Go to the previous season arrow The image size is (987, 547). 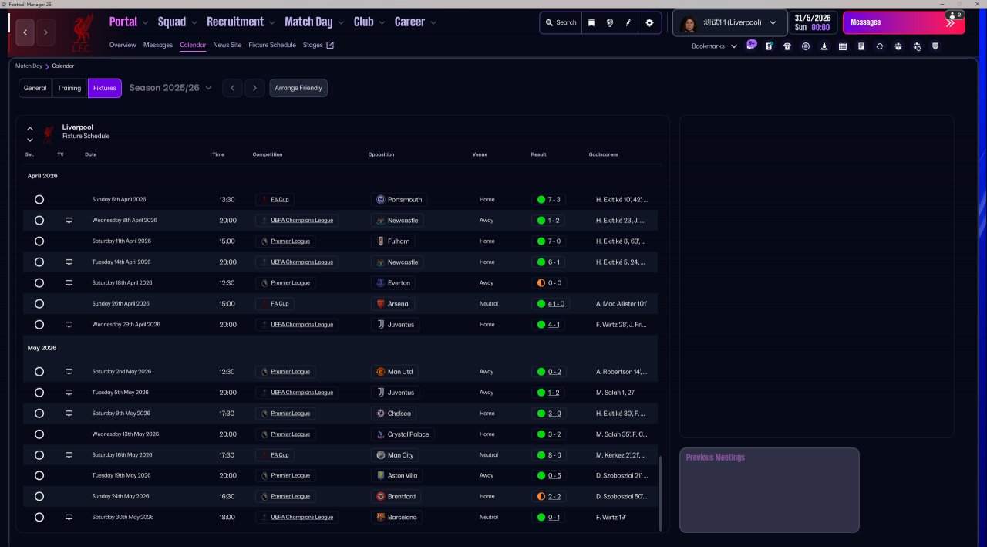(x=233, y=88)
